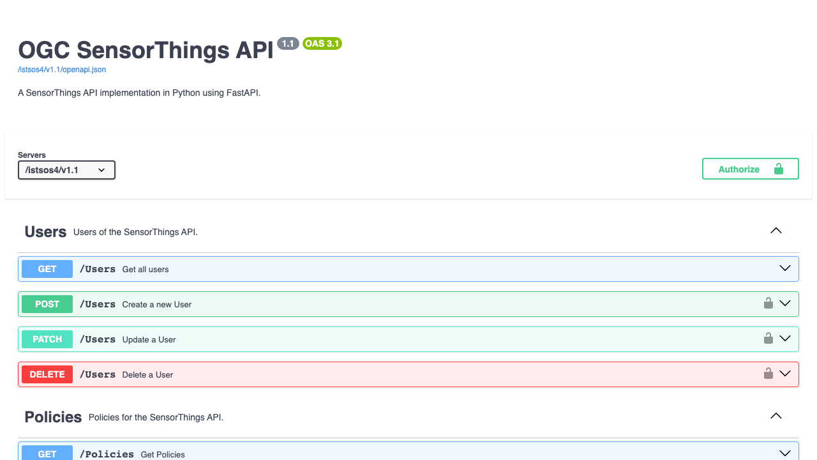Click the 'Create a new User' description
Screen dimensions: 817x460
[157, 305]
